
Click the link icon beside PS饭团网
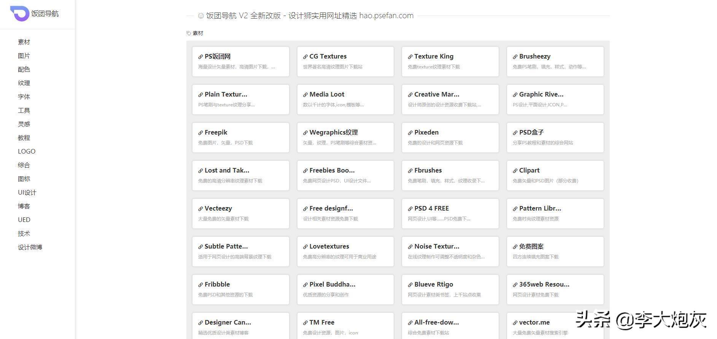point(200,57)
